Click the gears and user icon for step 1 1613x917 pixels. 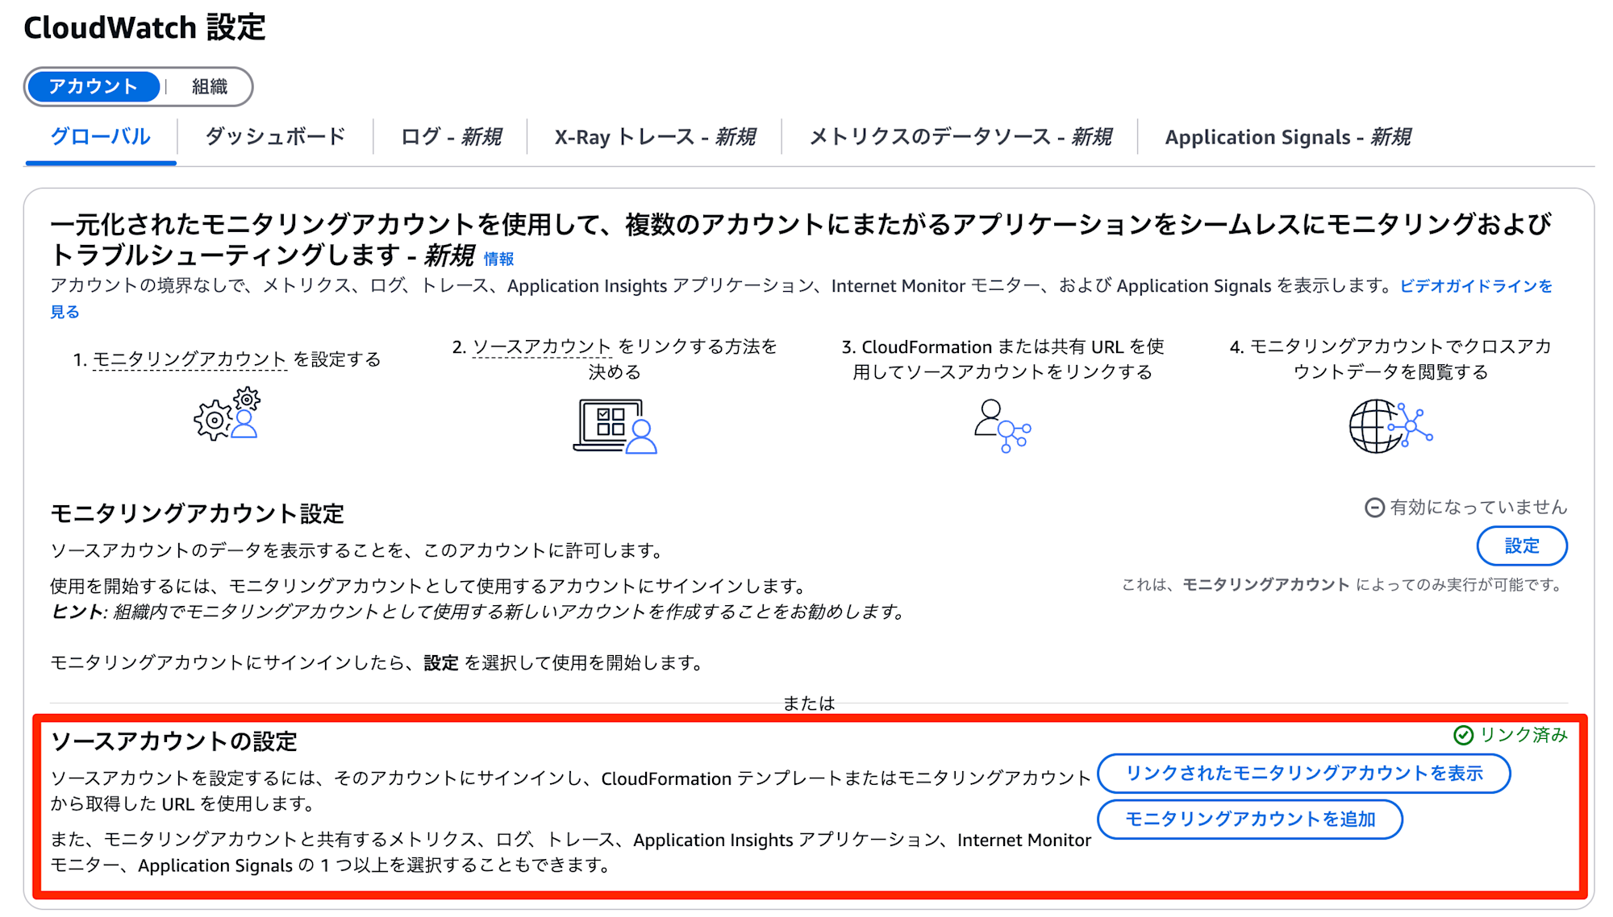click(227, 414)
